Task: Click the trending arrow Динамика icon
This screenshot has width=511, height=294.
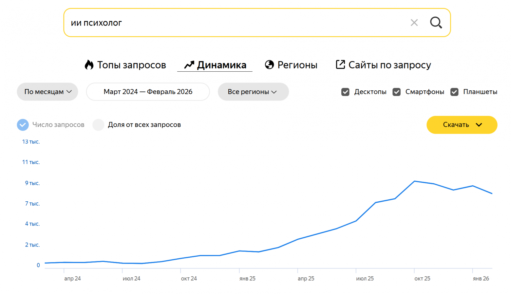Action: click(x=189, y=65)
